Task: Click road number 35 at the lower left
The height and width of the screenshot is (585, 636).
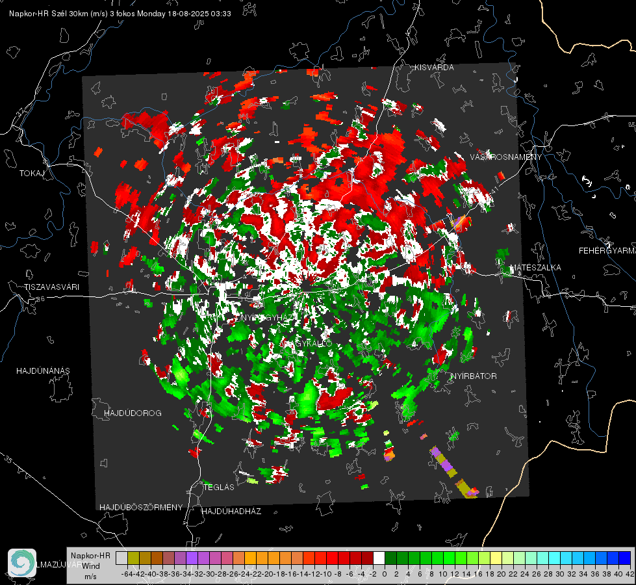Action: point(8,460)
